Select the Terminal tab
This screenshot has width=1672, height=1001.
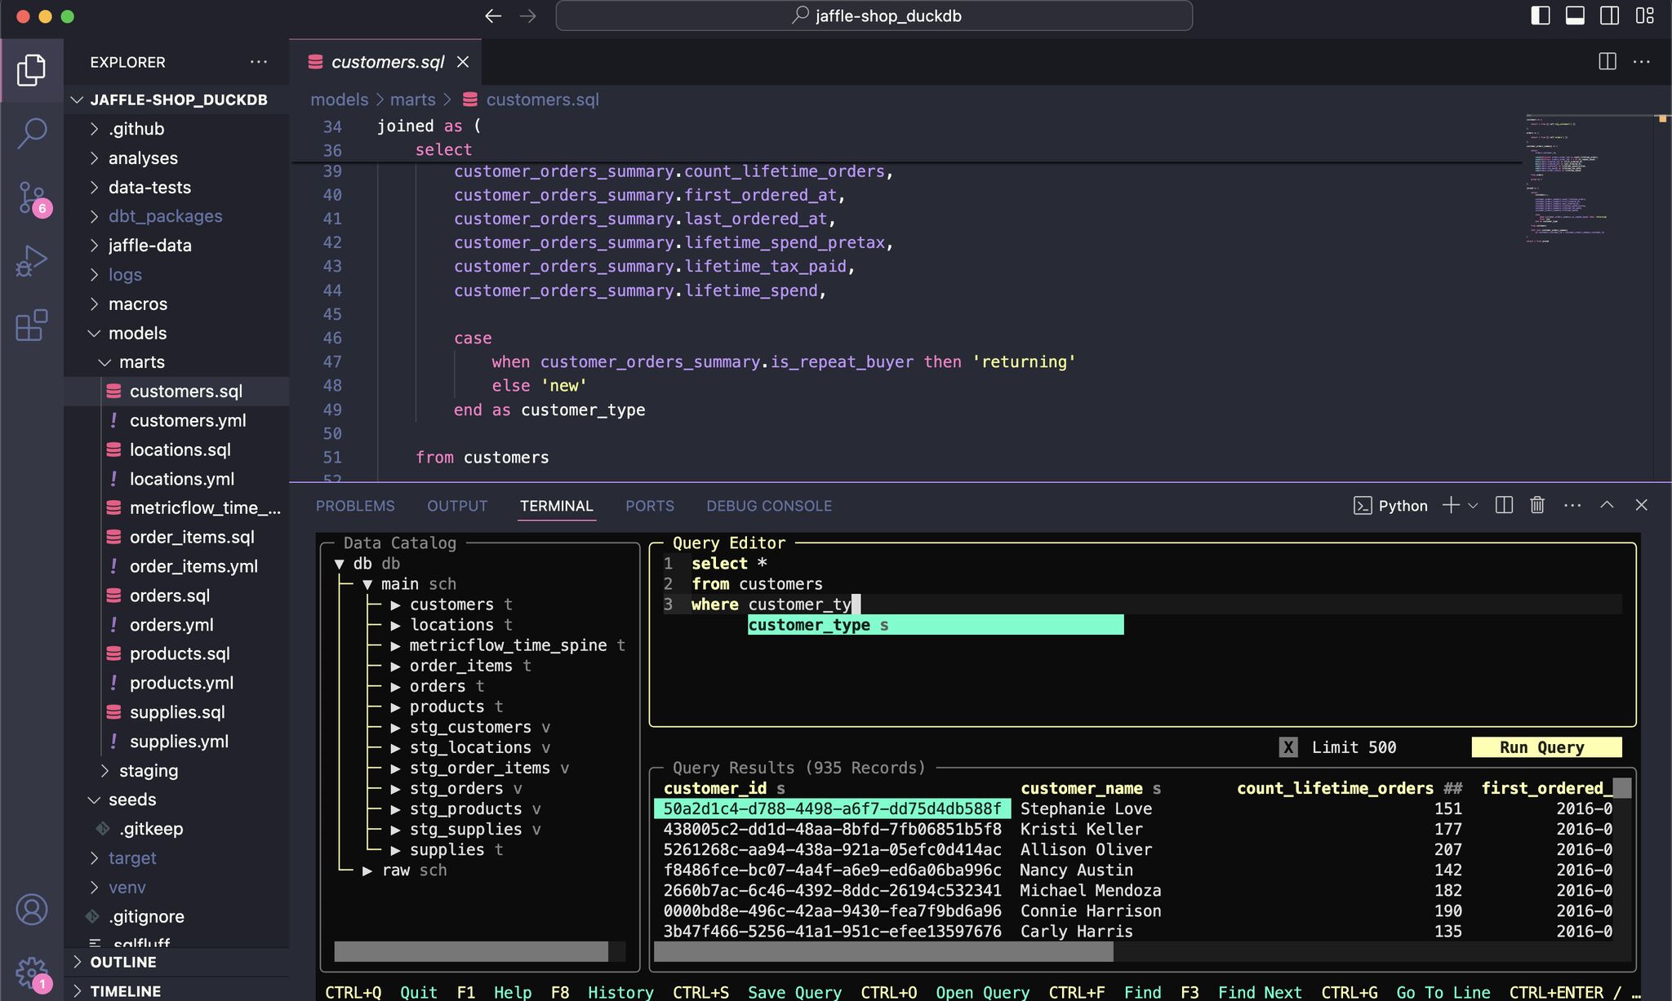[x=557, y=506]
